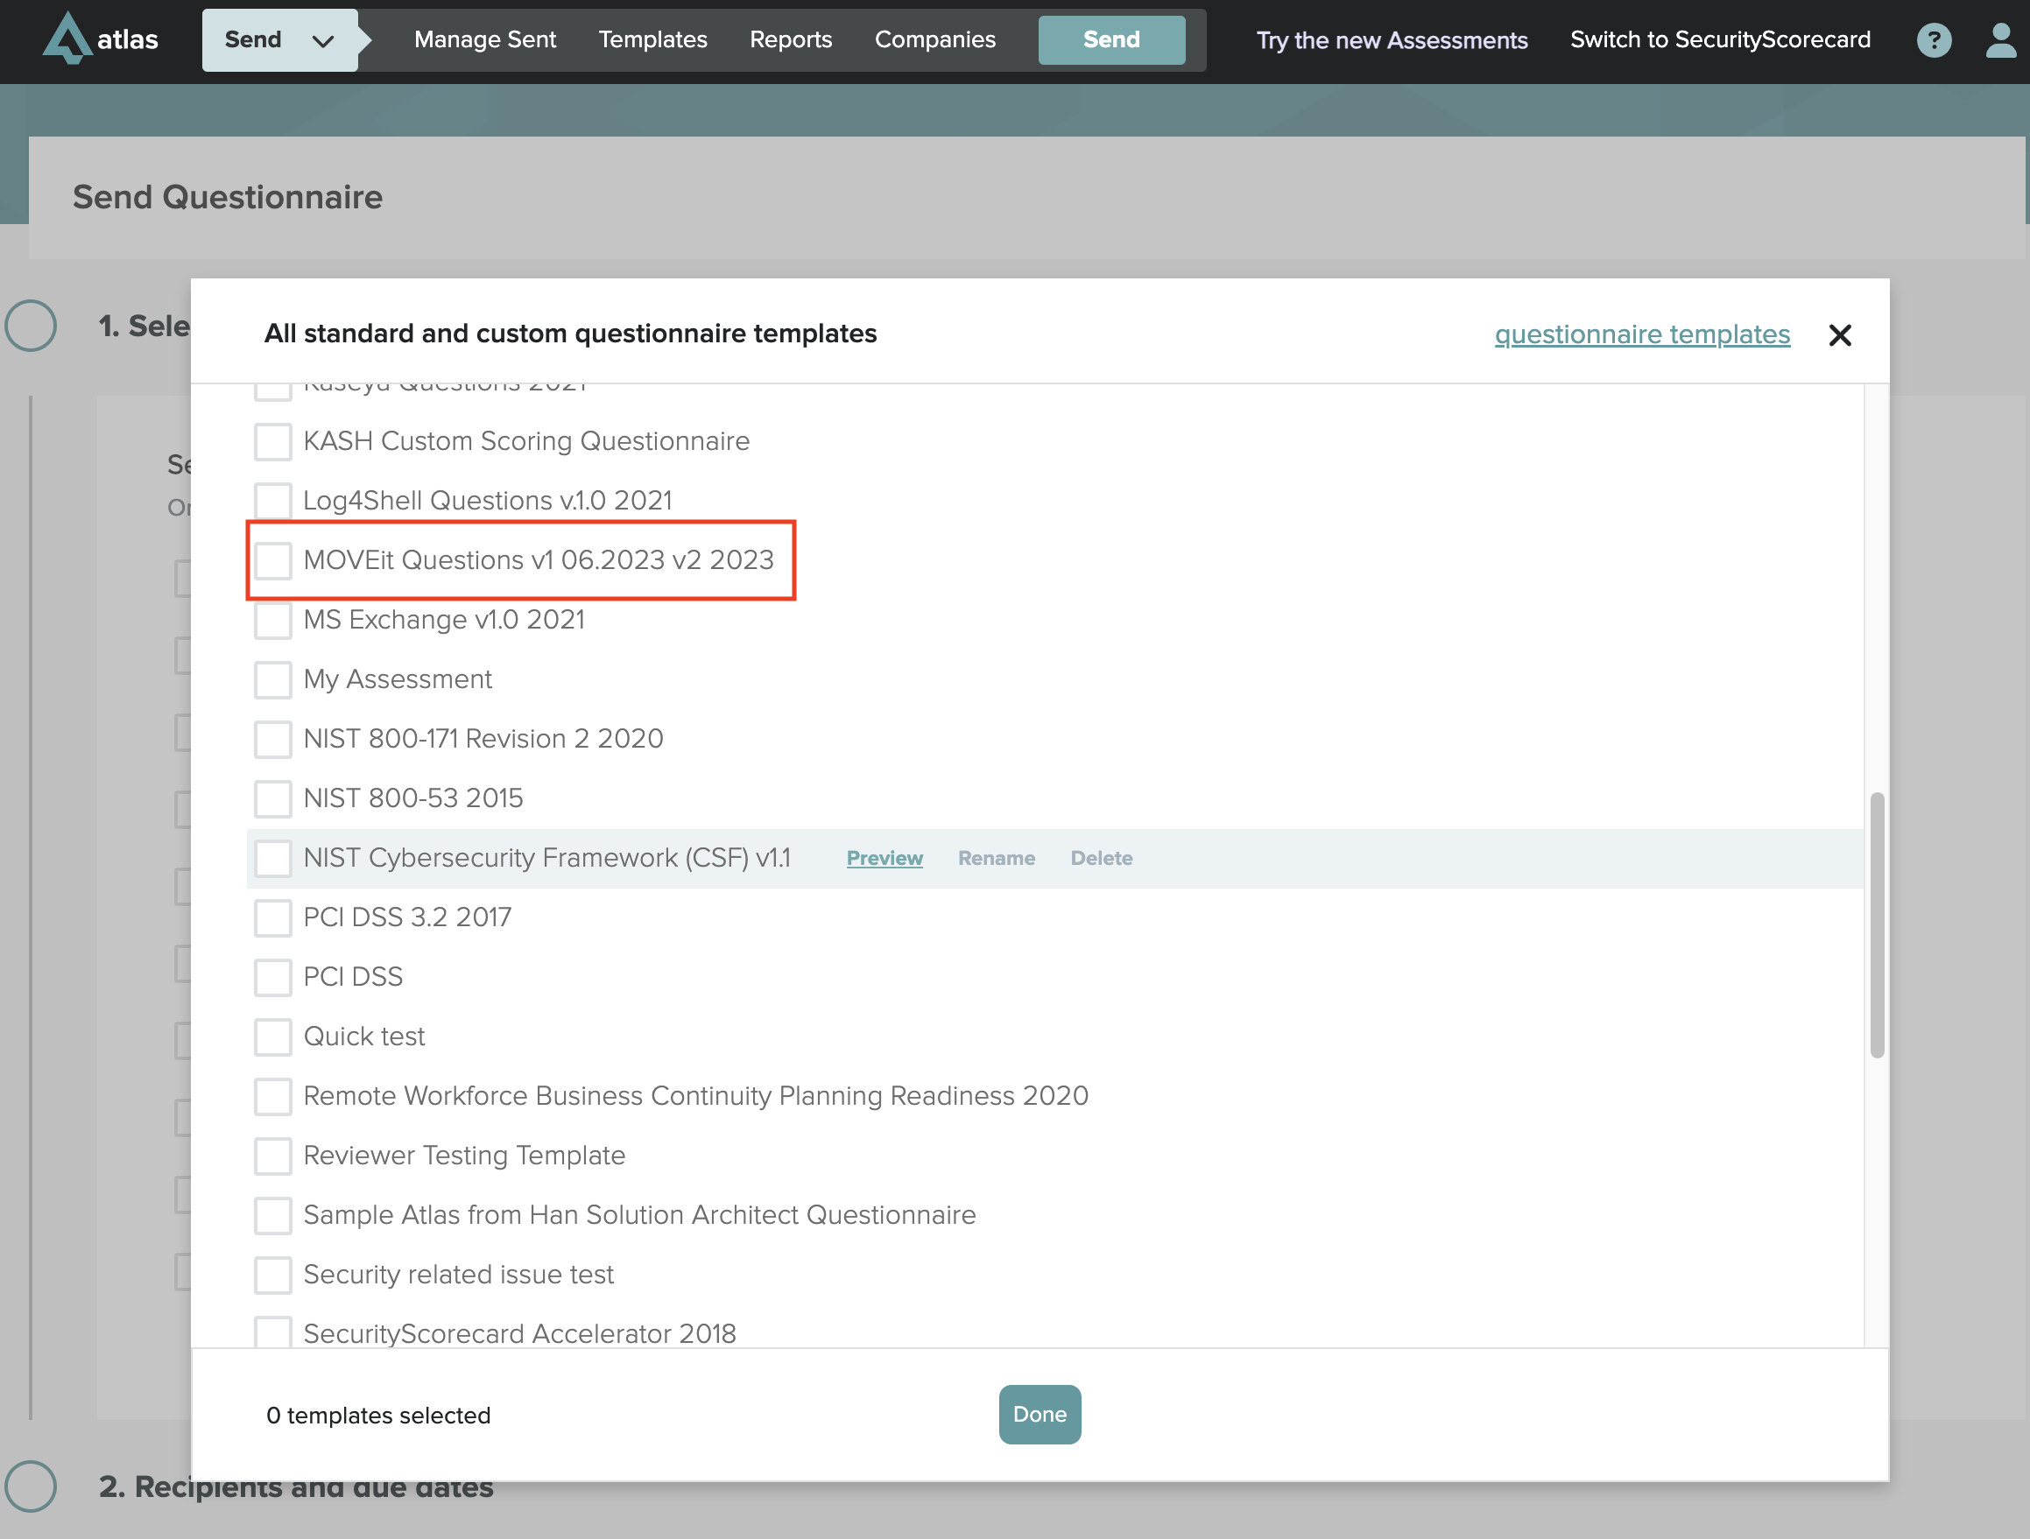Check NIST 800-171 Revision 2 2020 checkbox
Viewport: 2030px width, 1539px height.
[x=272, y=739]
